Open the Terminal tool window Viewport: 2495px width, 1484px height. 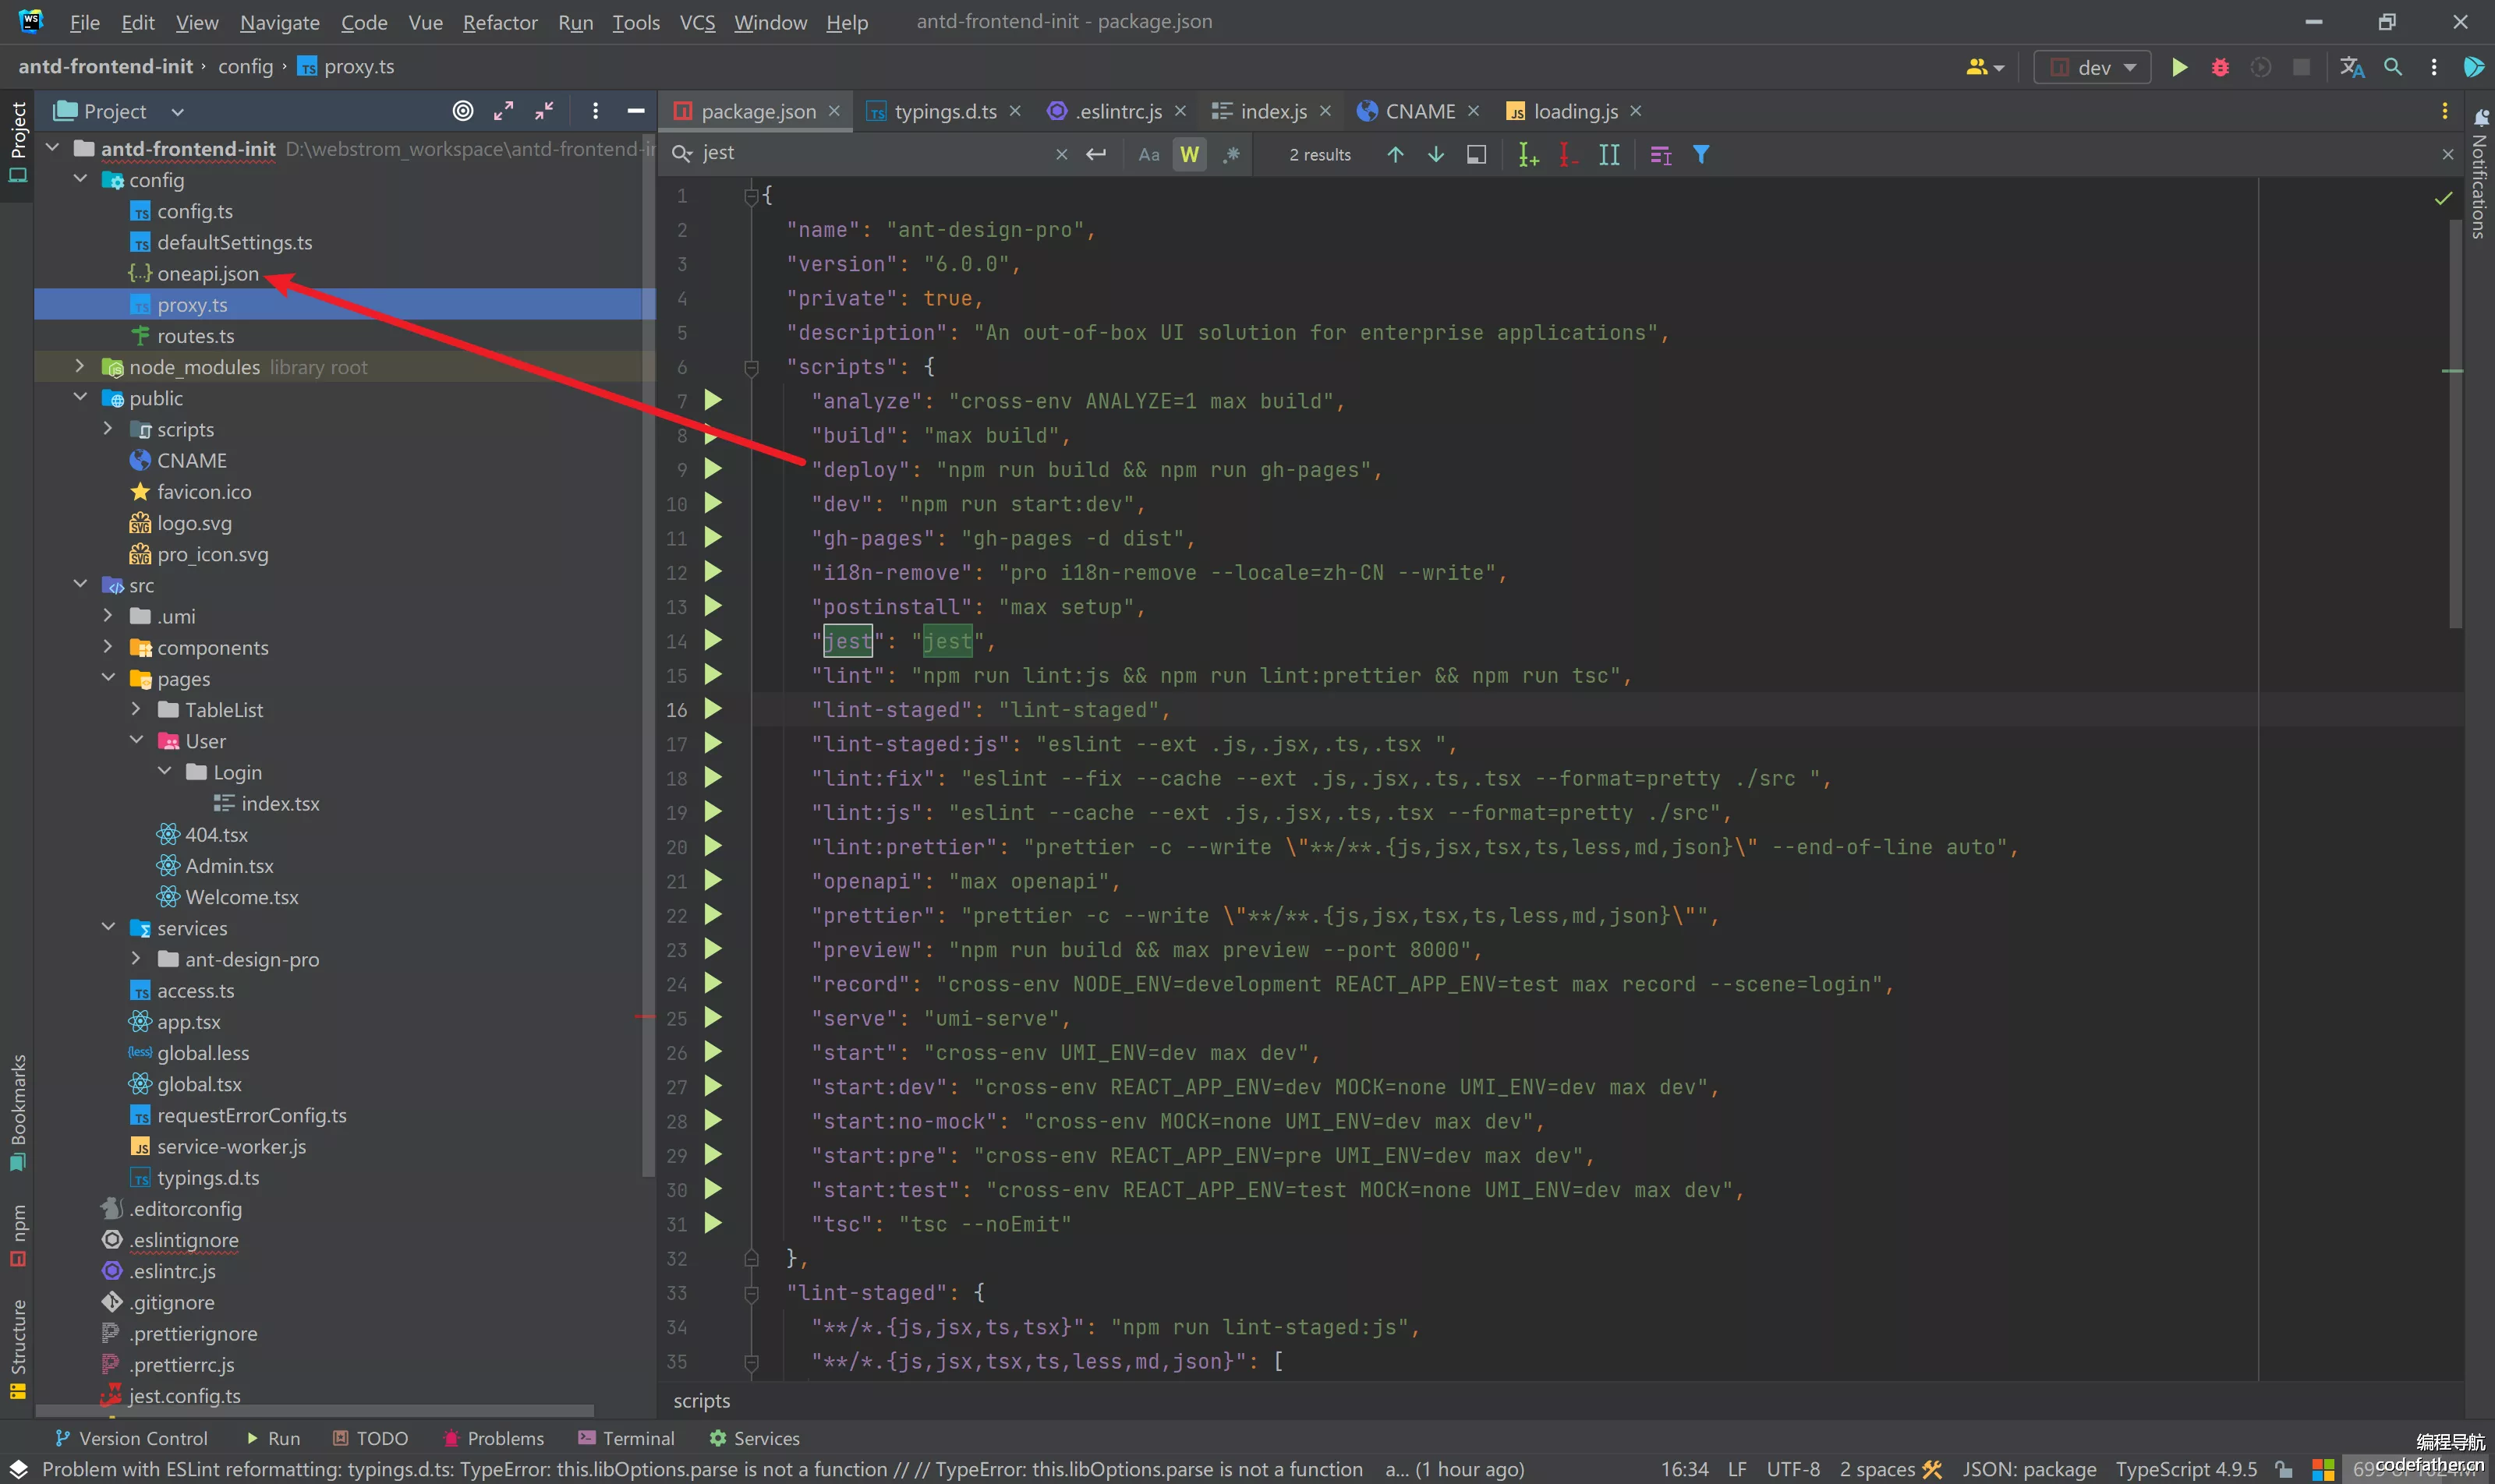coord(627,1438)
